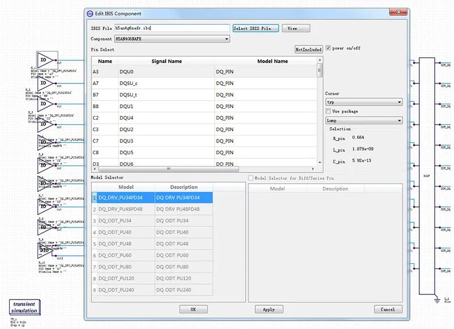Viewport: 454px width, 329px height.
Task: Select model DQ_DRV_PU34PD34
Action: pos(126,197)
